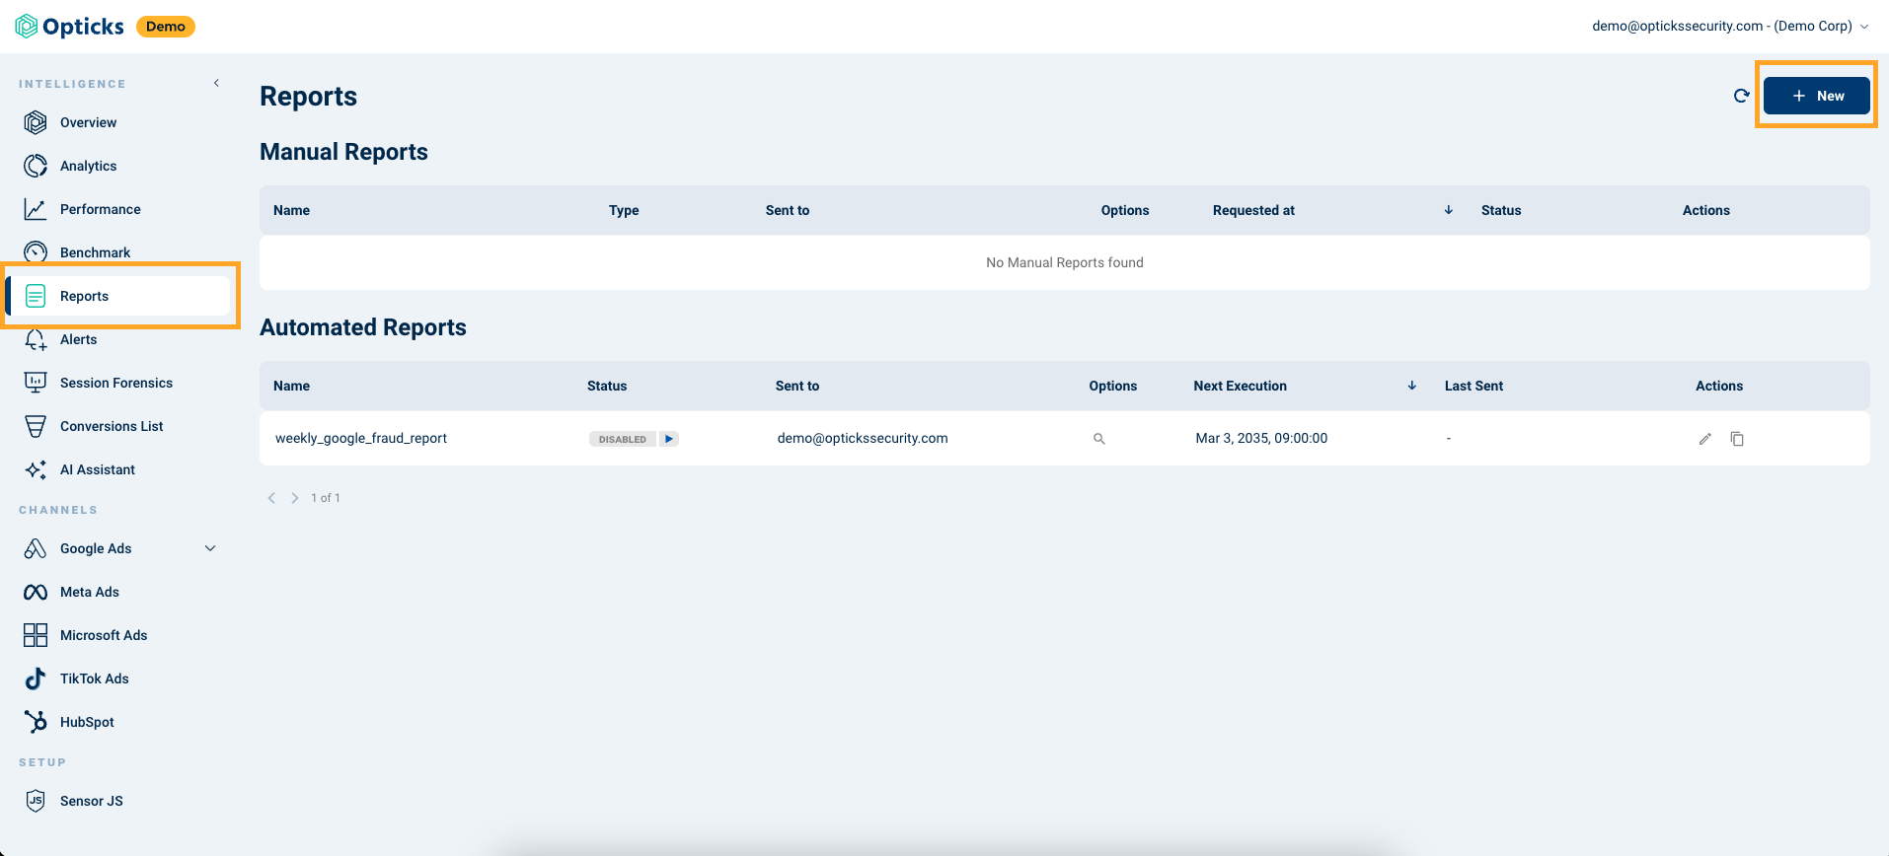Click demo@optickssecurity.com in Sent to column

tap(863, 438)
